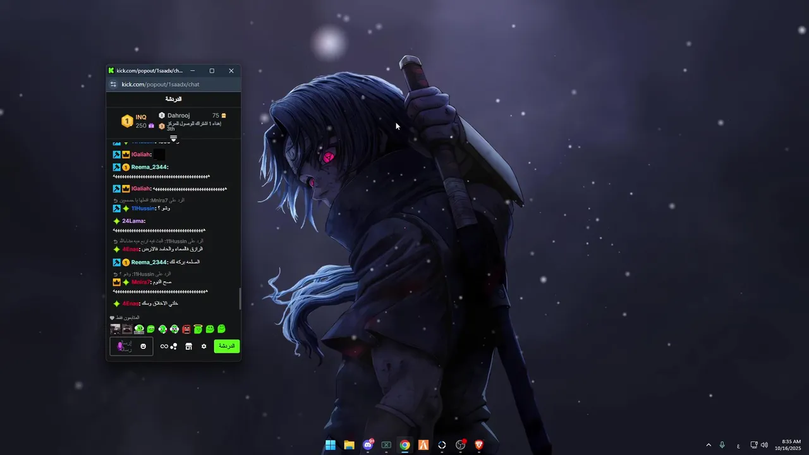Viewport: 809px width, 455px height.
Task: Open iGaliah's profile from the blacked-out message
Action: (141, 154)
